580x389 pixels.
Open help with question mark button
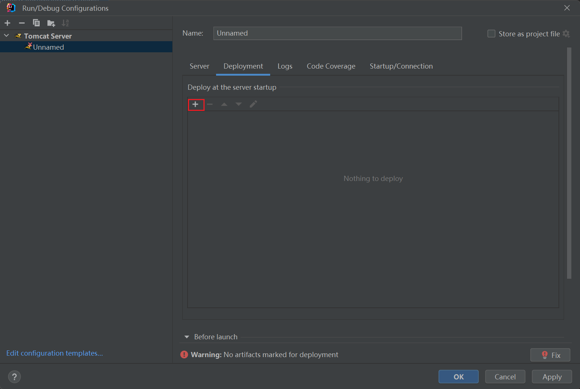coord(14,377)
